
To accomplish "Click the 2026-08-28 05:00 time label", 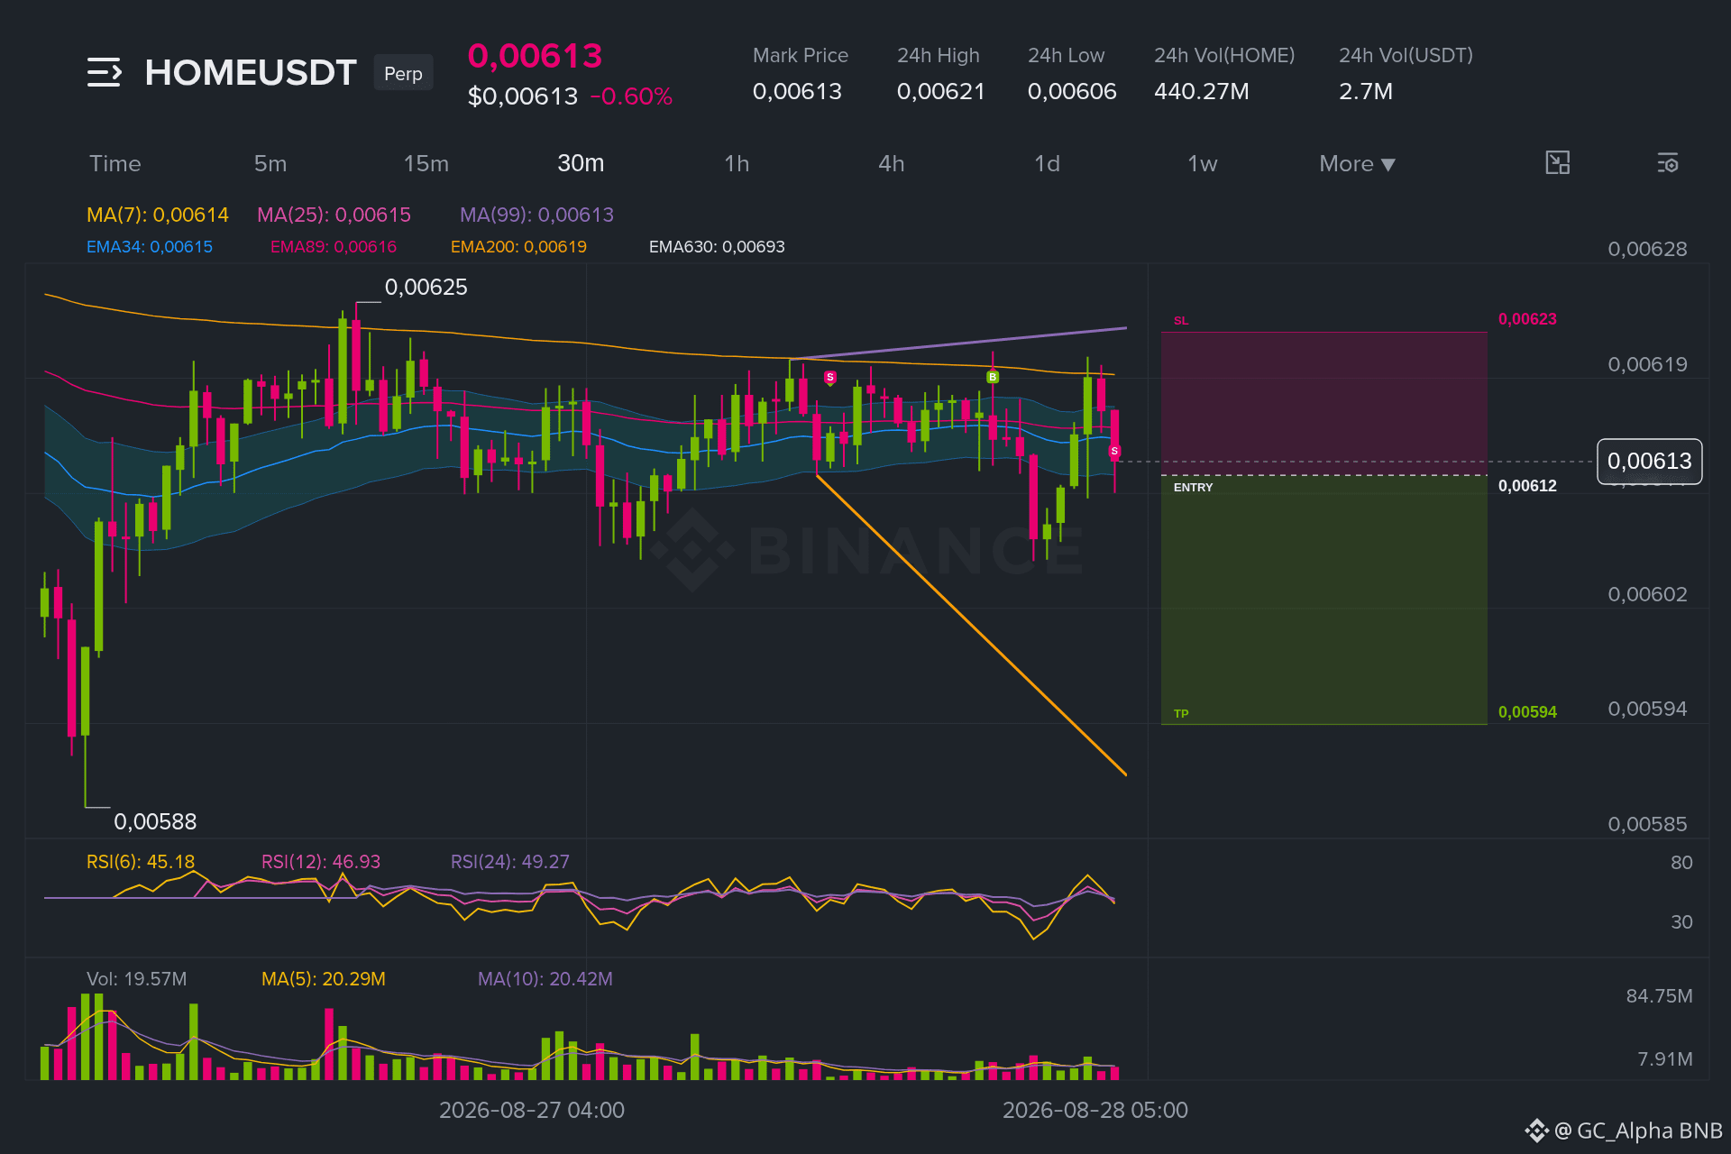I will pyautogui.click(x=1095, y=1111).
